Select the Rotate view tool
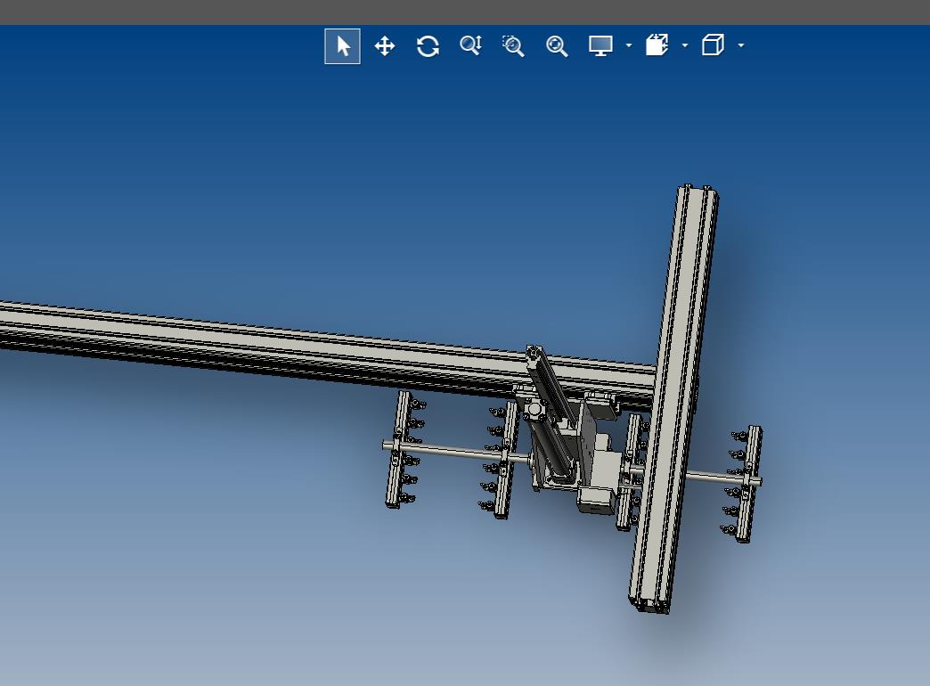930x686 pixels. tap(428, 45)
